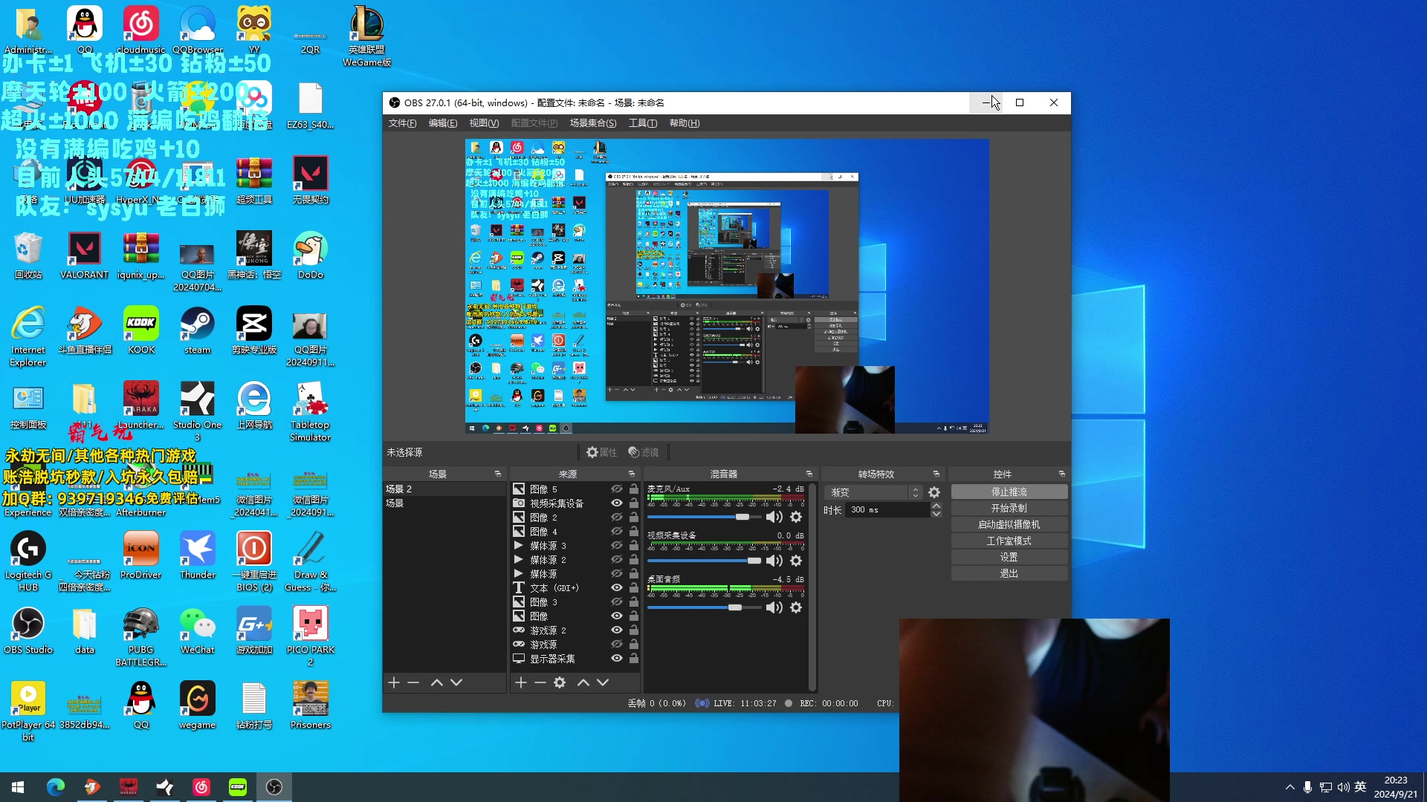Open the 渐变 transition dropdown
Viewport: 1427px width, 802px height.
tap(874, 492)
